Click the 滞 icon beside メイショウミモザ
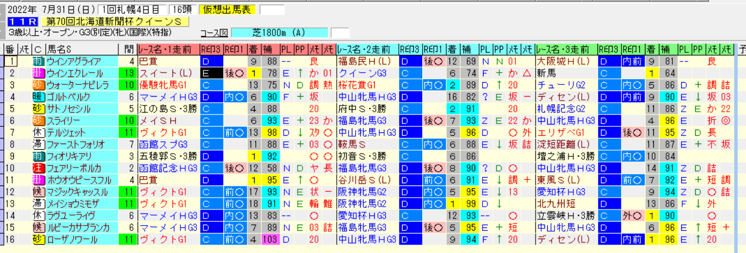 pos(39,204)
